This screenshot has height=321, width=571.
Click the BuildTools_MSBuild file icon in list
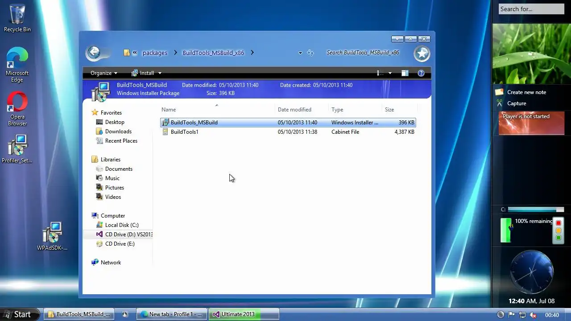tap(166, 123)
